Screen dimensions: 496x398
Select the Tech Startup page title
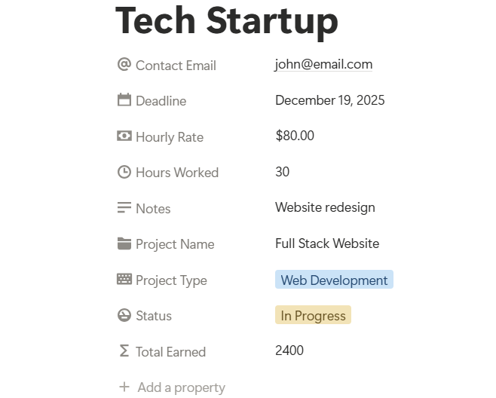coord(226,21)
